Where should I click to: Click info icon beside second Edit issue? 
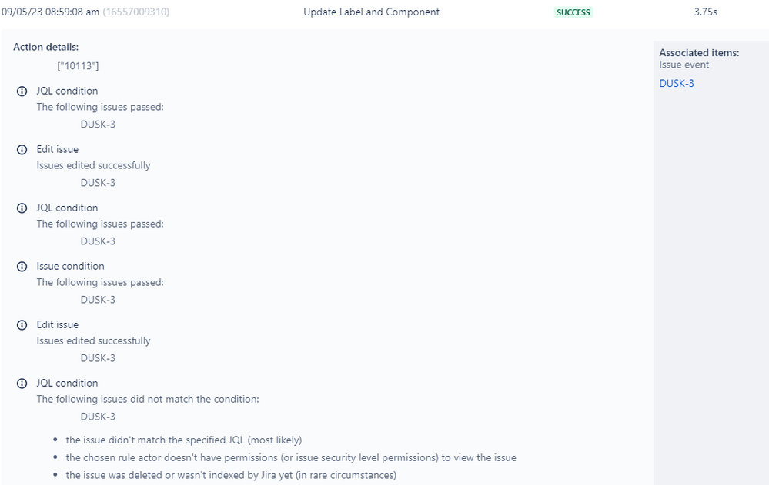tap(22, 325)
